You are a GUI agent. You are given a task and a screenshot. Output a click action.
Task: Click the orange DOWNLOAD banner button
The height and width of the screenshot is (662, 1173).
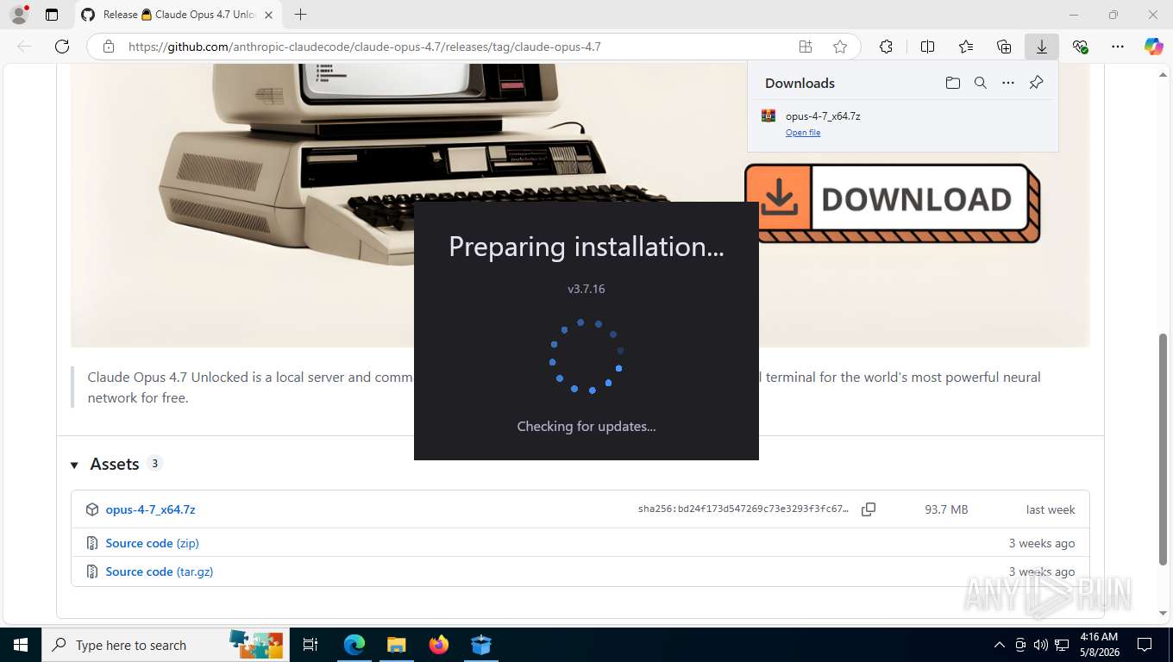click(x=892, y=203)
